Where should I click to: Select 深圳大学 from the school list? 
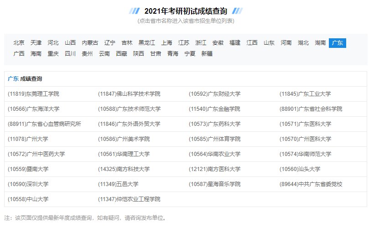(x=28, y=184)
